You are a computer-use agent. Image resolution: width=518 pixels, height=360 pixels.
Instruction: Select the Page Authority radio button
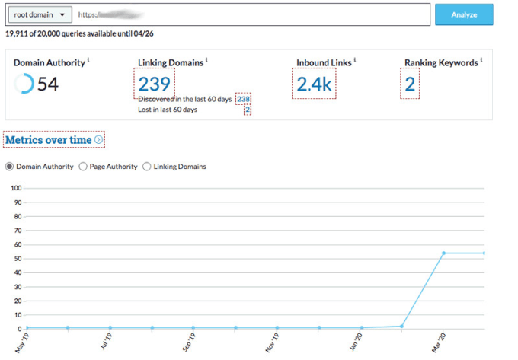pyautogui.click(x=82, y=167)
